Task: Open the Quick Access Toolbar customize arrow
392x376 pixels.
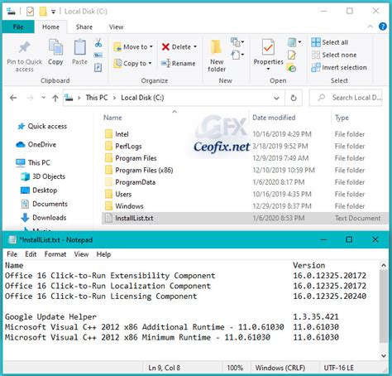Action: 53,12
